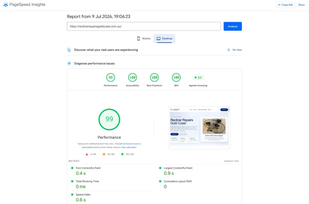
Task: Click the Cumulative Layout Shift status dot
Action: click(x=160, y=181)
